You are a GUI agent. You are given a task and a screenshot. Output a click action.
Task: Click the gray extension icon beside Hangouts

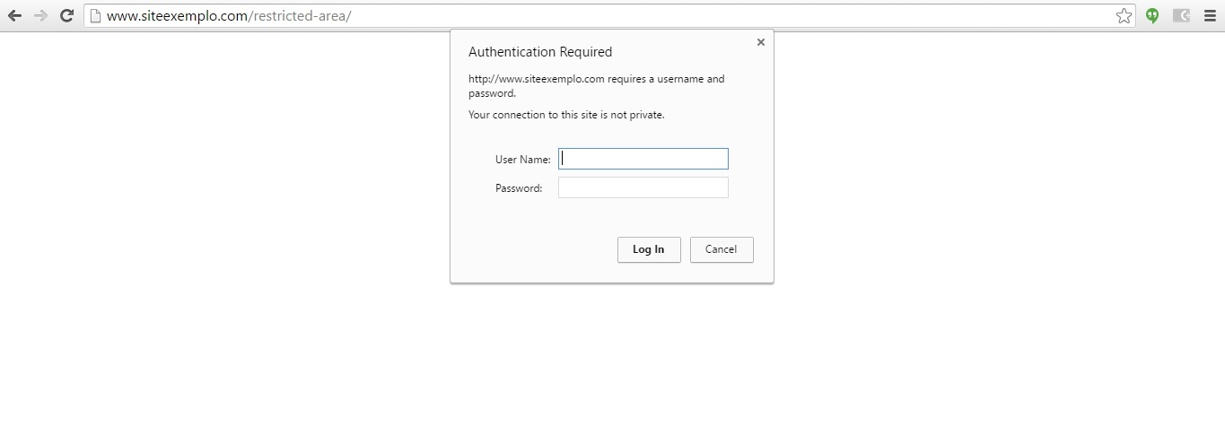pos(1181,15)
